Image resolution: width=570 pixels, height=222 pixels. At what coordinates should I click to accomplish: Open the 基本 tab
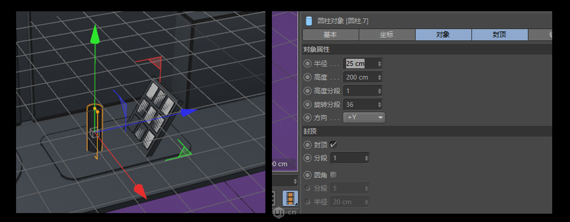click(x=330, y=35)
